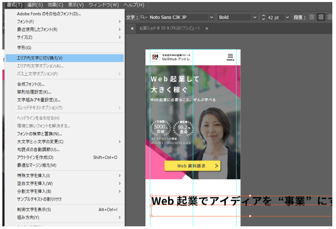Click the 99.2% 達成 badge
Screen dimensions: 336x229
pyautogui.click(x=184, y=128)
